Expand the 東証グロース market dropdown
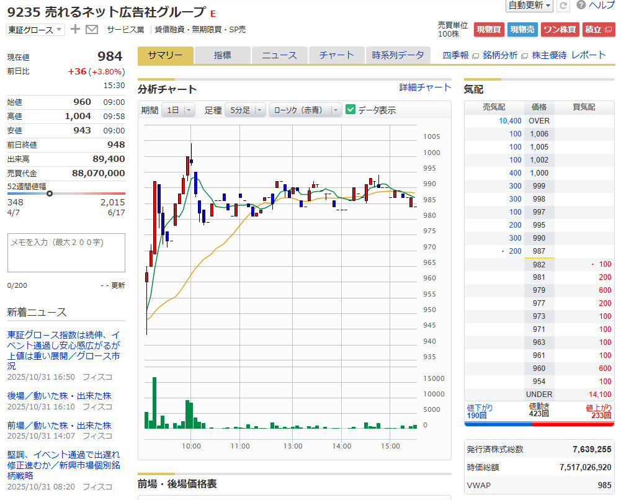 [x=35, y=29]
